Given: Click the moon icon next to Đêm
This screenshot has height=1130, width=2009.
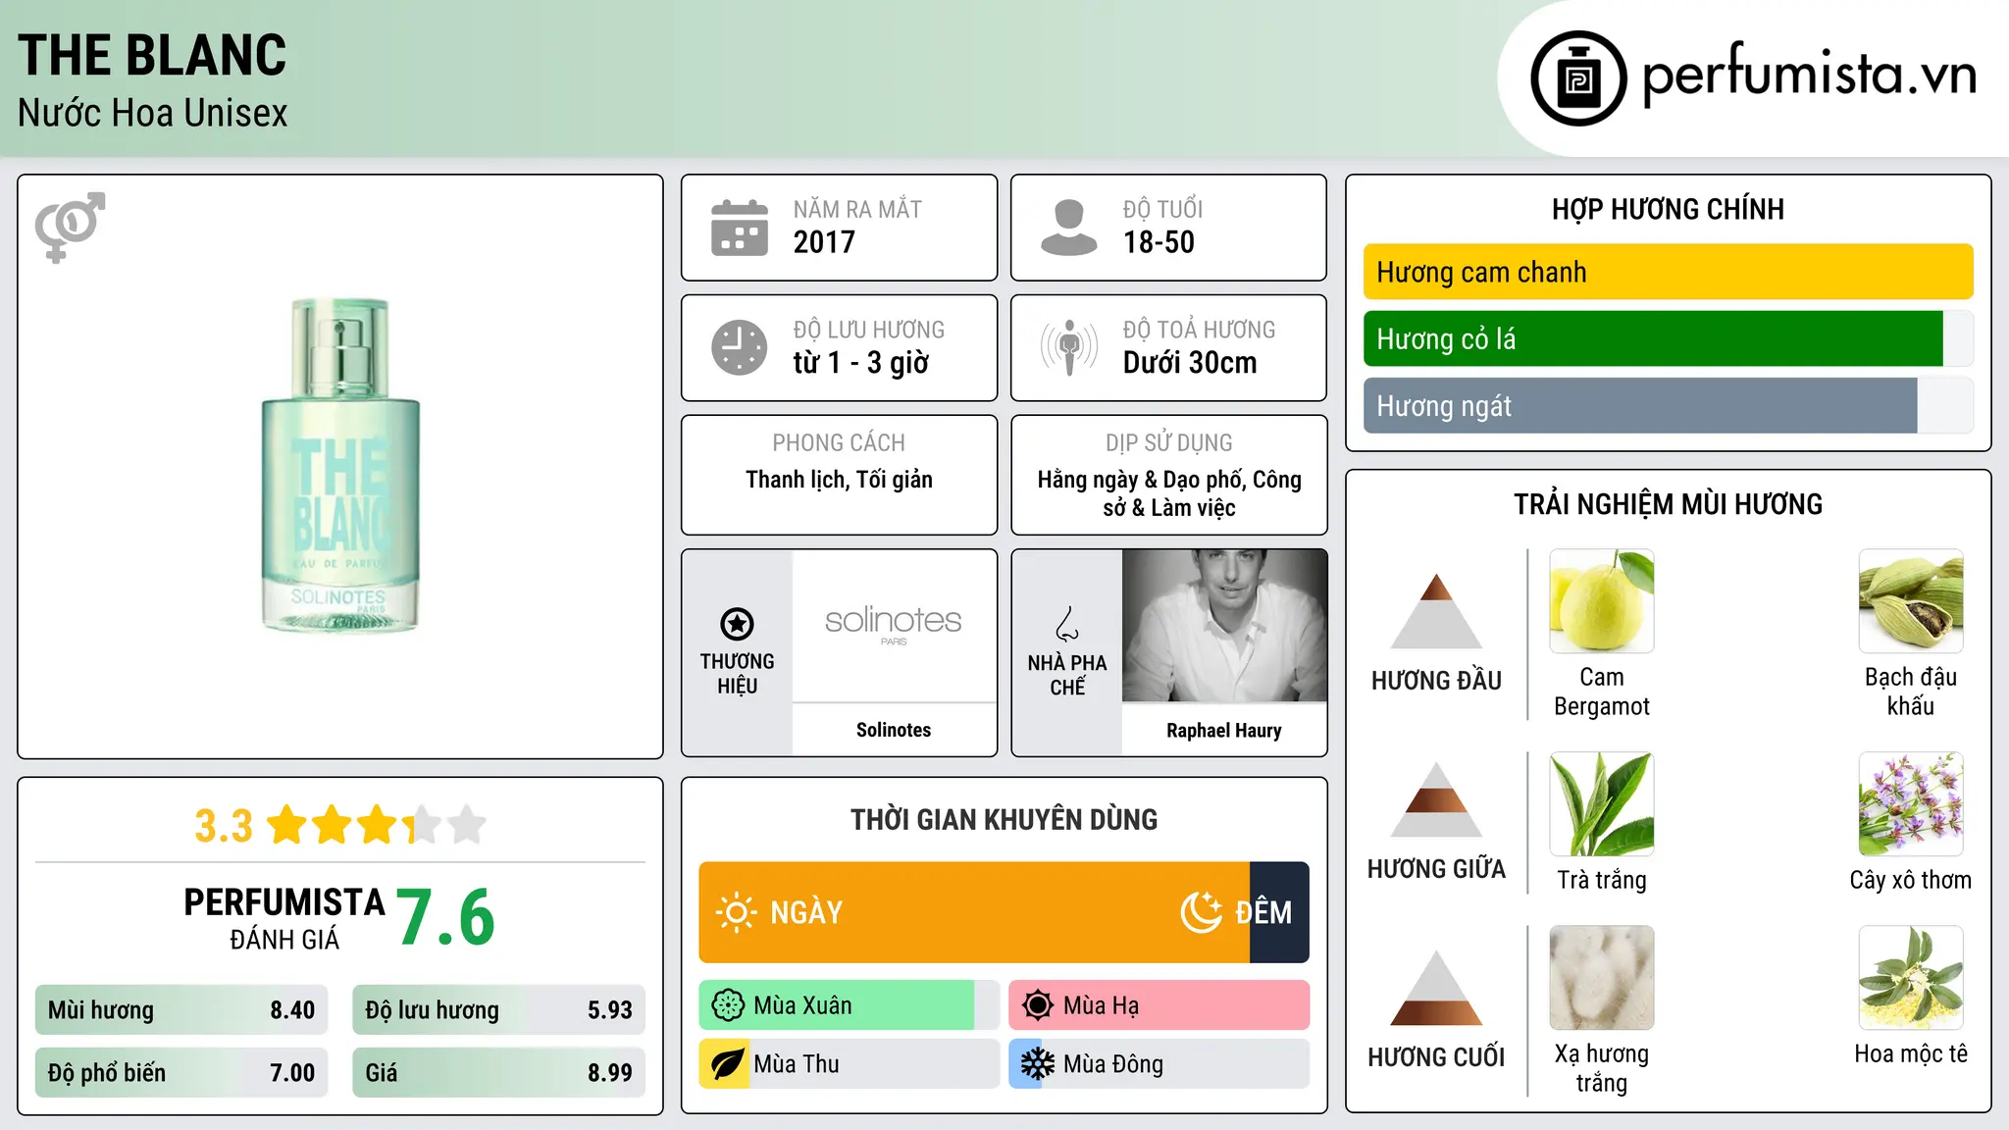Looking at the screenshot, I should (x=1202, y=912).
